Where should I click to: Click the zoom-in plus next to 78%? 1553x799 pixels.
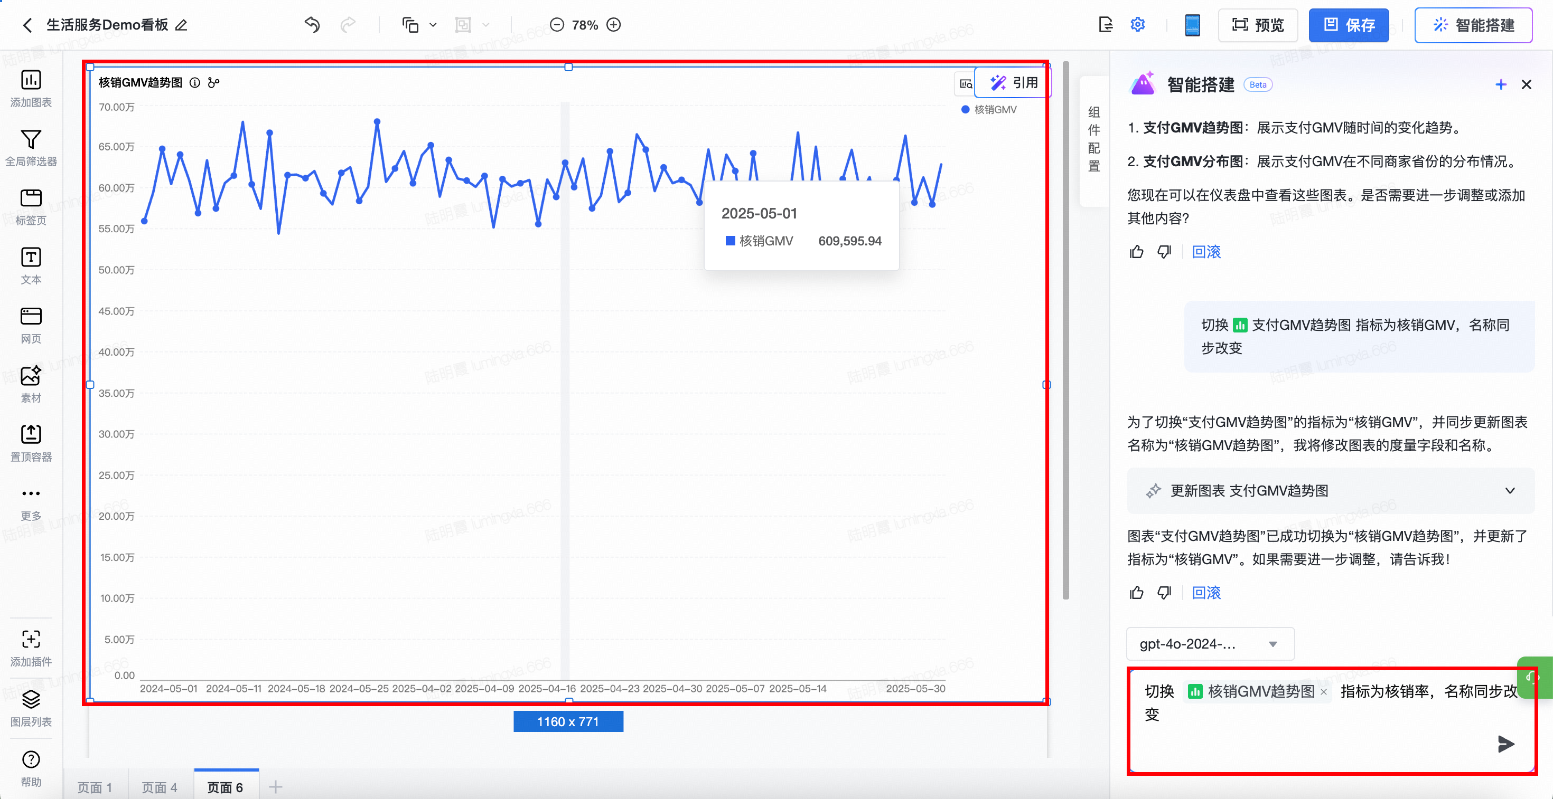pyautogui.click(x=614, y=25)
